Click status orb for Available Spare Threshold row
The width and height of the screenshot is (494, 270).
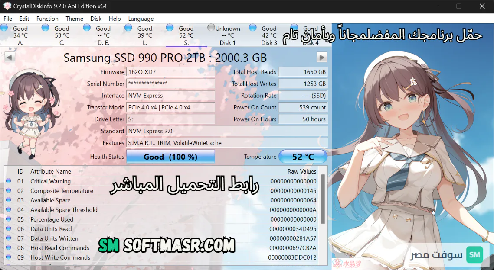click(9, 209)
